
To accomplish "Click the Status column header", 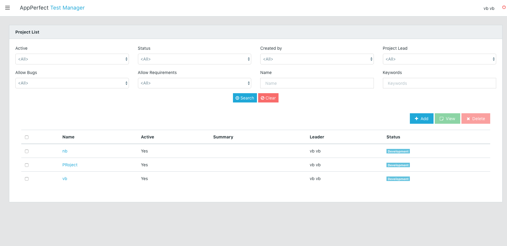I will [393, 137].
